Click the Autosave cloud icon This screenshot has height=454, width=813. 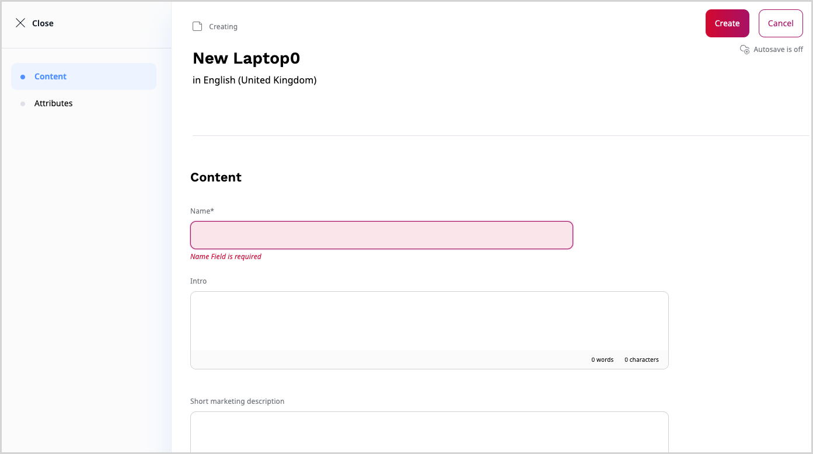[745, 50]
